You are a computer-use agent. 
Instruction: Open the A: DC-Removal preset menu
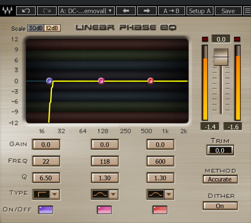[x=86, y=11]
